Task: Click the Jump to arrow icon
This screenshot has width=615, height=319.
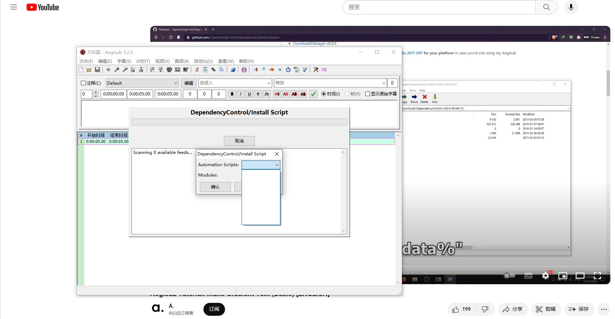Action: 108,70
